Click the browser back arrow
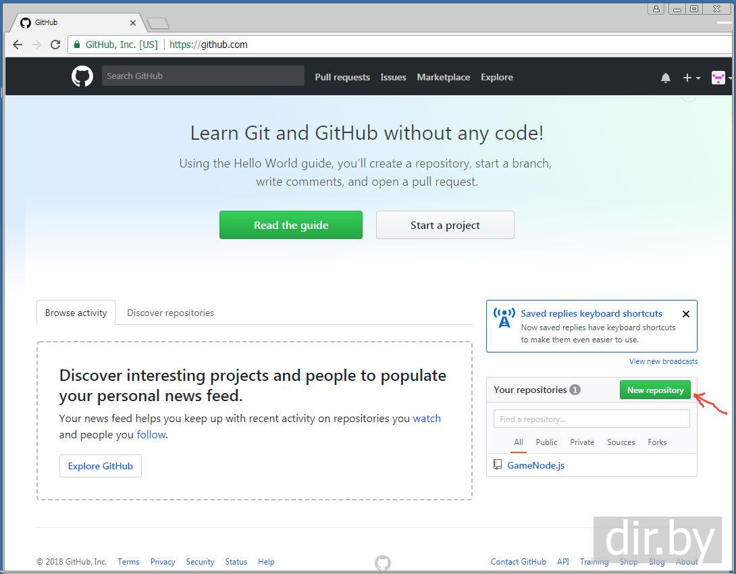The height and width of the screenshot is (574, 736). pyautogui.click(x=18, y=45)
